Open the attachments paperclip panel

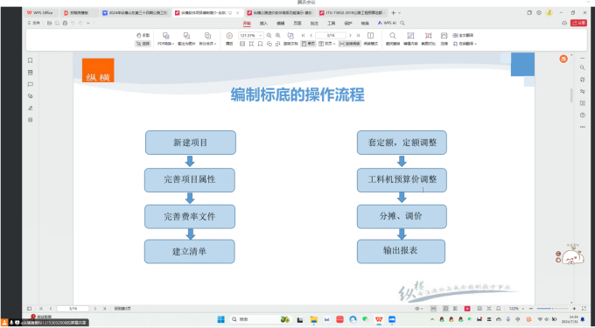point(31,96)
